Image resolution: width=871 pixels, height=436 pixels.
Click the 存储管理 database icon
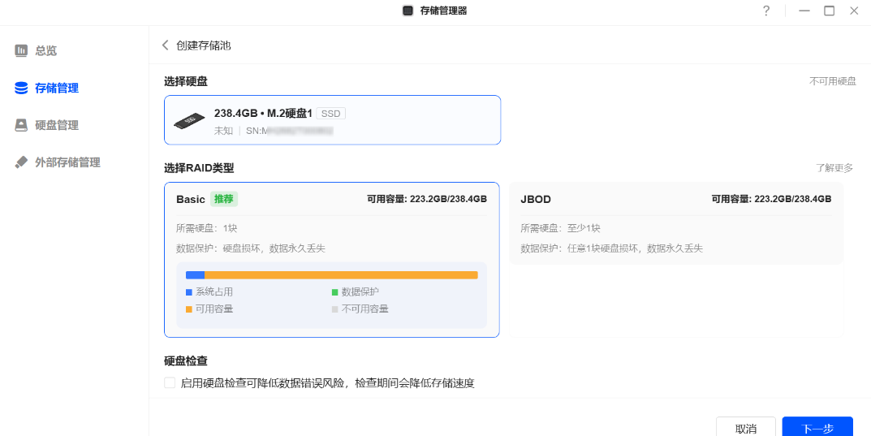[21, 88]
